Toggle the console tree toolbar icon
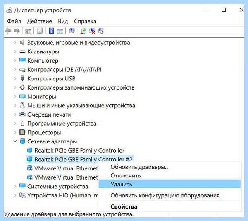This screenshot has height=221, width=248. pos(28,31)
